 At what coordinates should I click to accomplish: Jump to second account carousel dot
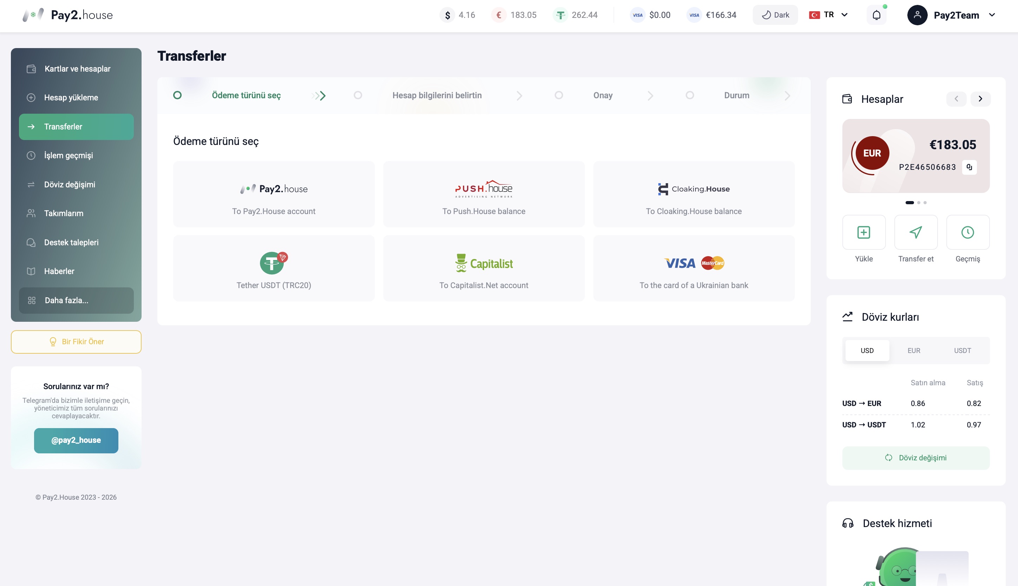[x=919, y=203]
